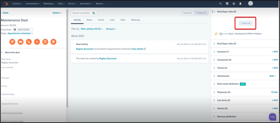Image resolution: width=280 pixels, height=123 pixels.
Task: Toggle Expand all activities
Action: (x=187, y=13)
